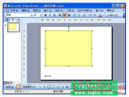Click the font size field showing 18
The image size is (129, 97).
[36, 15]
